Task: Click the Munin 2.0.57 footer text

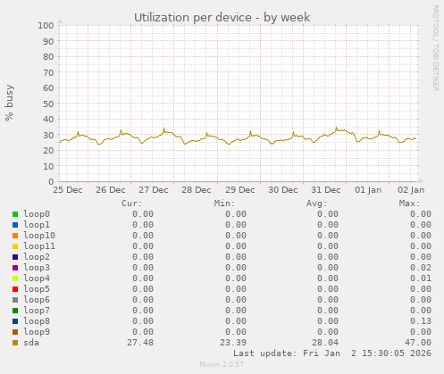Action: tap(222, 364)
